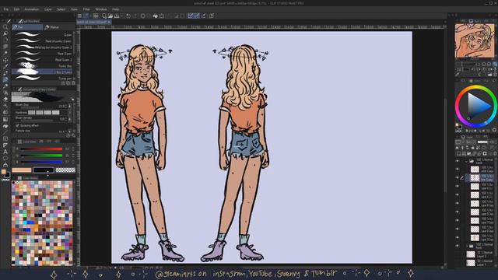Hide the lower layer folder via its eye
This screenshot has width=498, height=280.
(x=458, y=246)
